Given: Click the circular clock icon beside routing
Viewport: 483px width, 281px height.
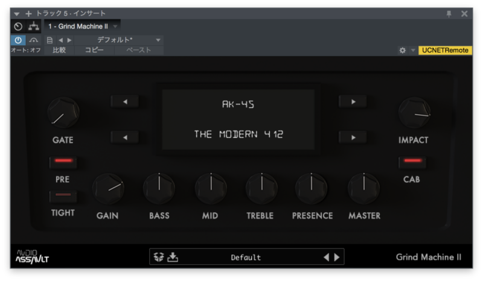Looking at the screenshot, I should pos(18,27).
